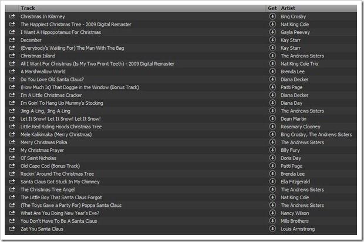Share Poppa Santa Claus track
The width and height of the screenshot is (364, 242).
click(x=12, y=205)
